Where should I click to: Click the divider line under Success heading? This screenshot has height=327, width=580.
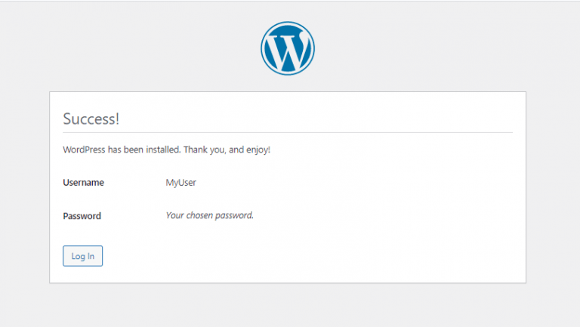pos(288,132)
